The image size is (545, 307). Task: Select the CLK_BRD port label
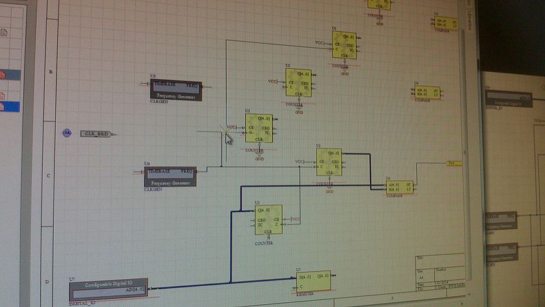(x=96, y=134)
